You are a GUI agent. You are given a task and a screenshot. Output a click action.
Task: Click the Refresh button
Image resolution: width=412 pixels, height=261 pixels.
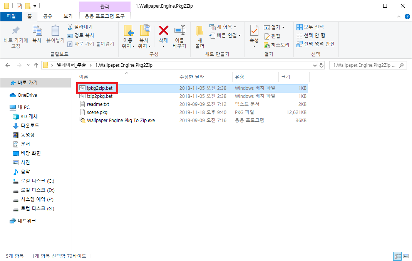click(x=322, y=65)
